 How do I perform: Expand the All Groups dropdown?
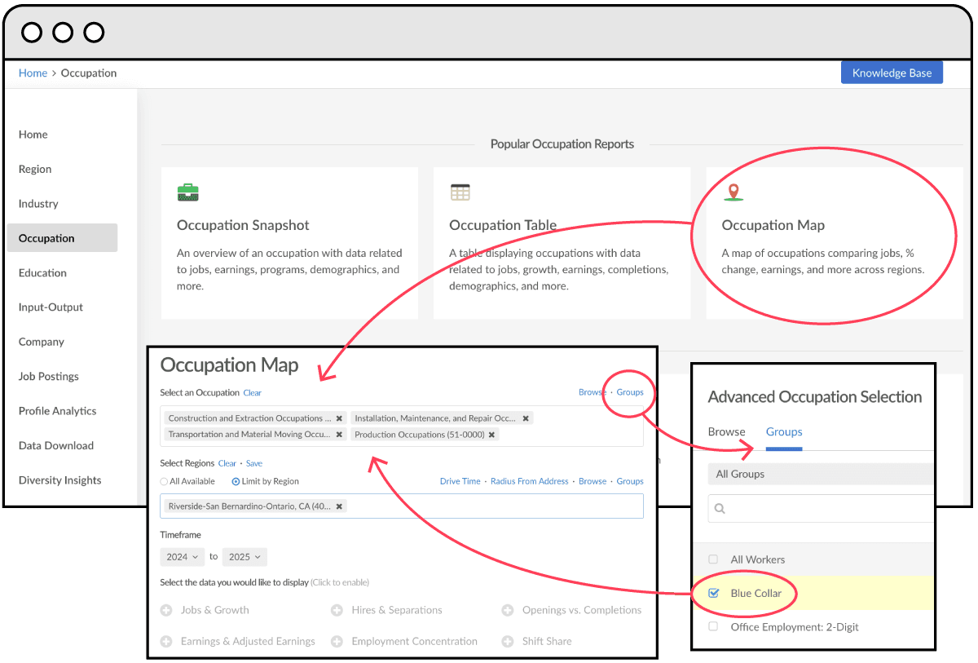819,474
